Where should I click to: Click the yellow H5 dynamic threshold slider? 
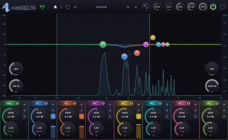pyautogui.click(x=139, y=131)
